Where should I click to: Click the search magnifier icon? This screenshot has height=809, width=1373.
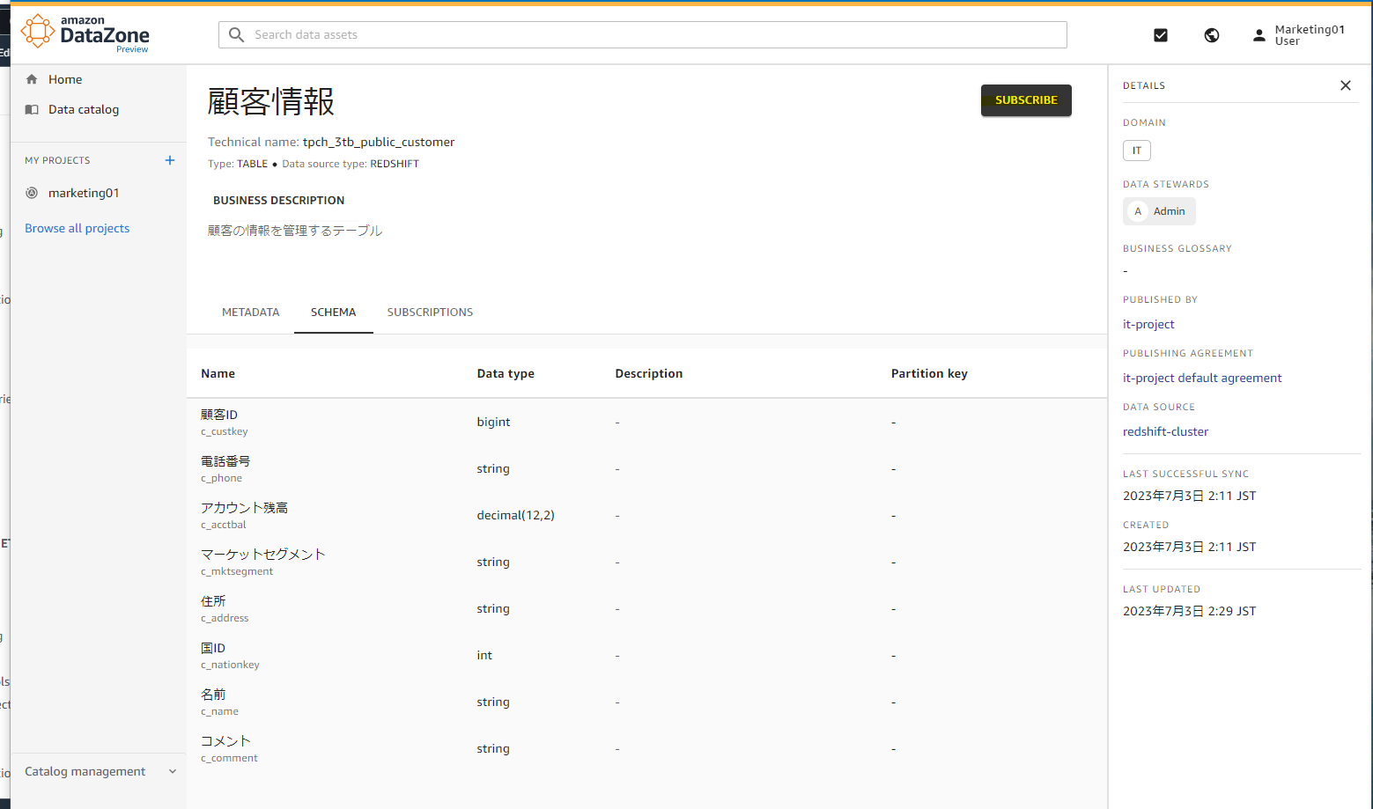(x=236, y=34)
